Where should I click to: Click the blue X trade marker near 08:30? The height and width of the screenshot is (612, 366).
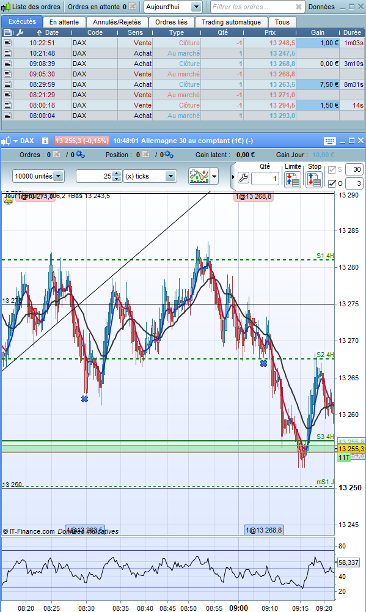[x=85, y=399]
